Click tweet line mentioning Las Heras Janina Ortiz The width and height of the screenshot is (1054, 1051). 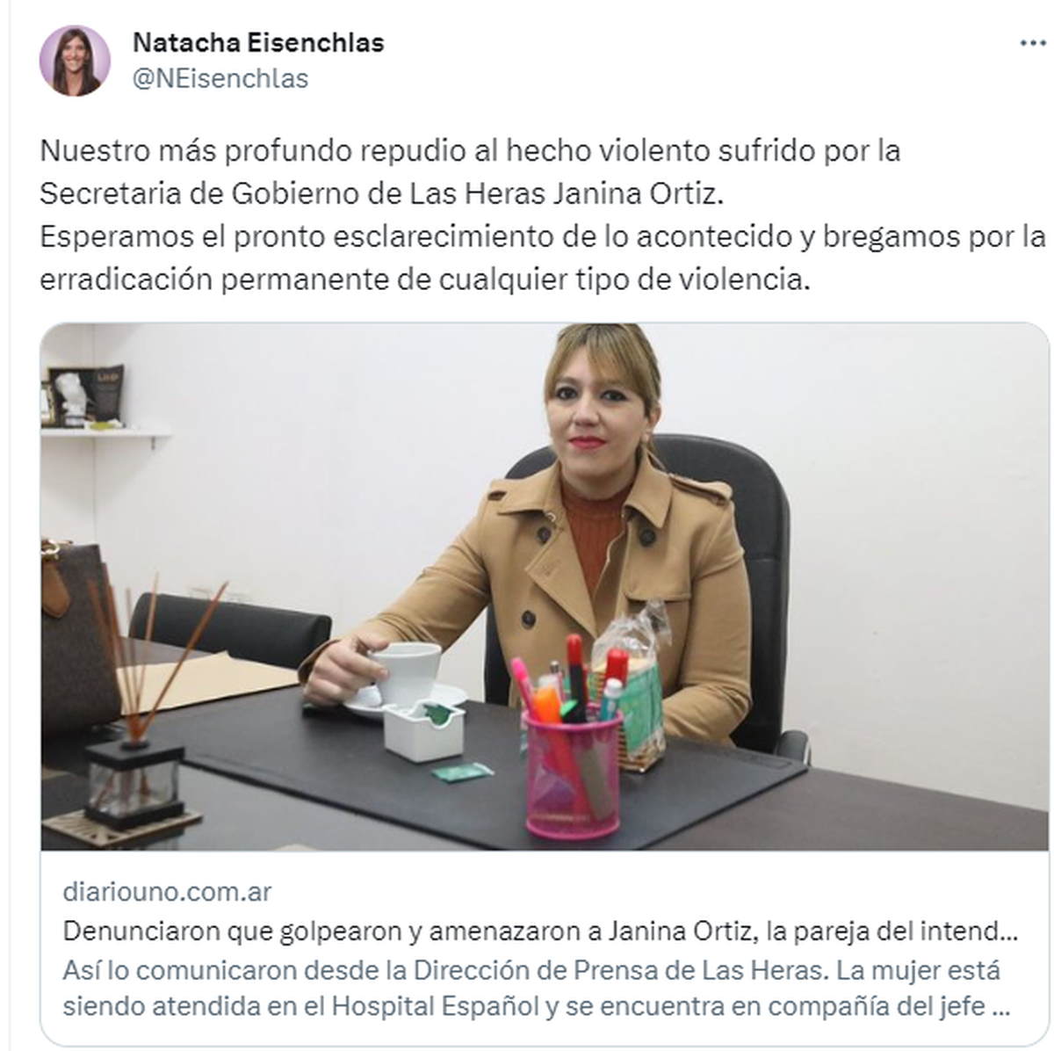[382, 193]
